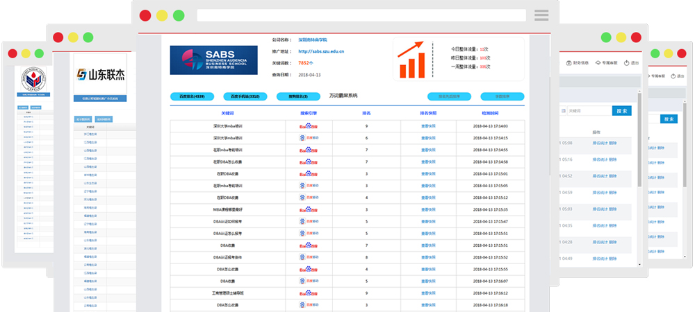
Task: Click the orange growth bar chart icon
Action: coord(412,60)
